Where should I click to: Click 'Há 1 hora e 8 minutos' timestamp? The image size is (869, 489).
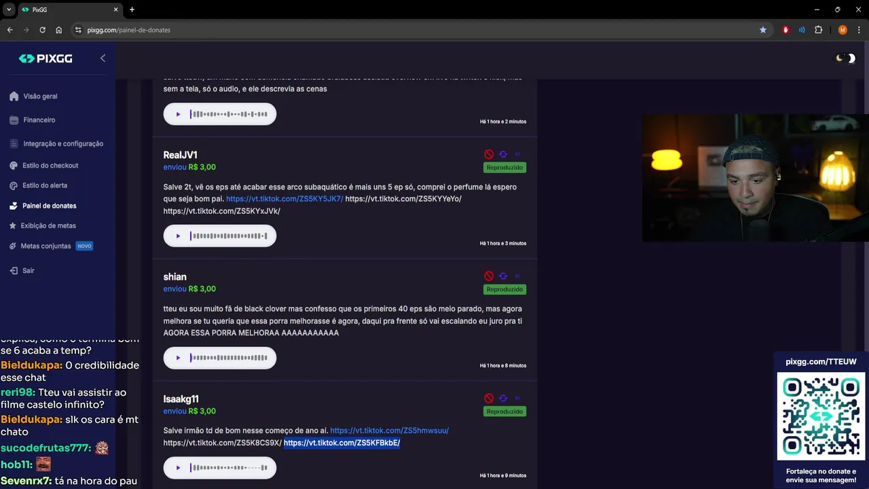point(503,365)
